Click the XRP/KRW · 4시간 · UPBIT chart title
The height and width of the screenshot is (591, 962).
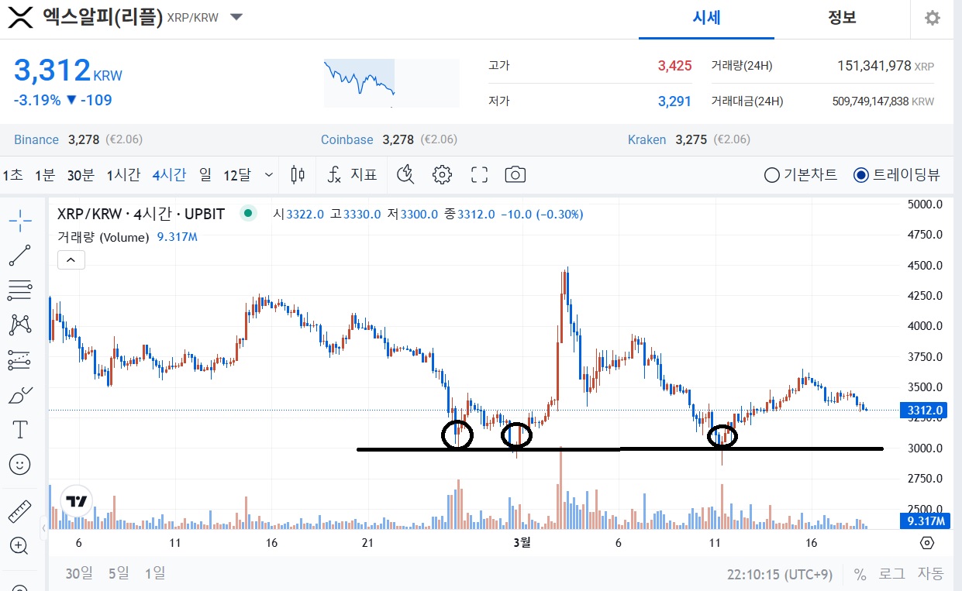coord(141,214)
